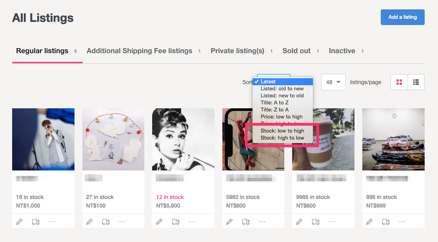Screen dimensions: 438x242
Task: Open shipping truck icon on NT$1,000 listing
Action: (x=36, y=222)
